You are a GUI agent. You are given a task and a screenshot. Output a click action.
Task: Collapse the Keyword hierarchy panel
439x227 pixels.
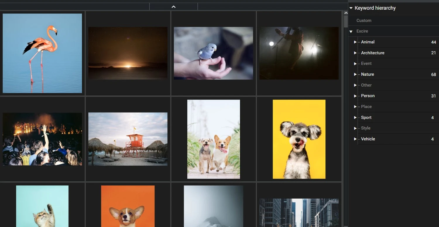pos(351,8)
